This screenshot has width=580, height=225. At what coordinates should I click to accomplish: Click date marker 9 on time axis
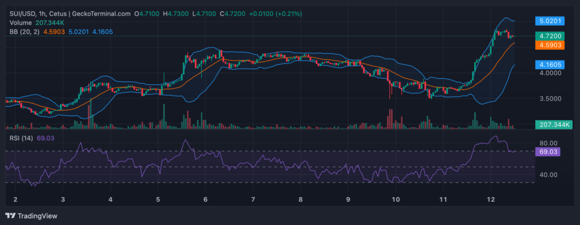click(348, 200)
